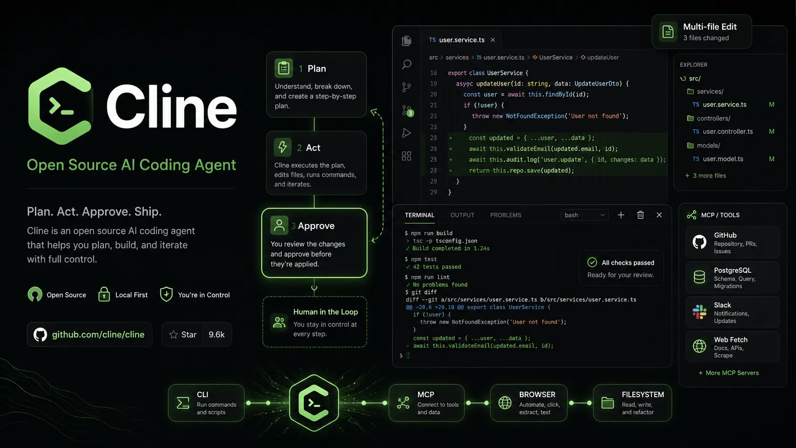The height and width of the screenshot is (448, 796).
Task: Click updateUser in the breadcrumb
Action: point(599,58)
